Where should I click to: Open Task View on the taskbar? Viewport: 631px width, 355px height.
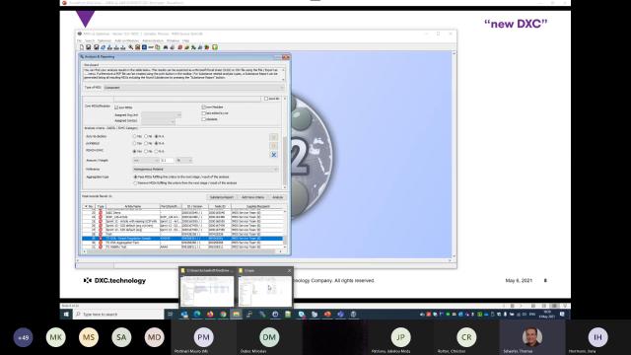click(x=171, y=314)
